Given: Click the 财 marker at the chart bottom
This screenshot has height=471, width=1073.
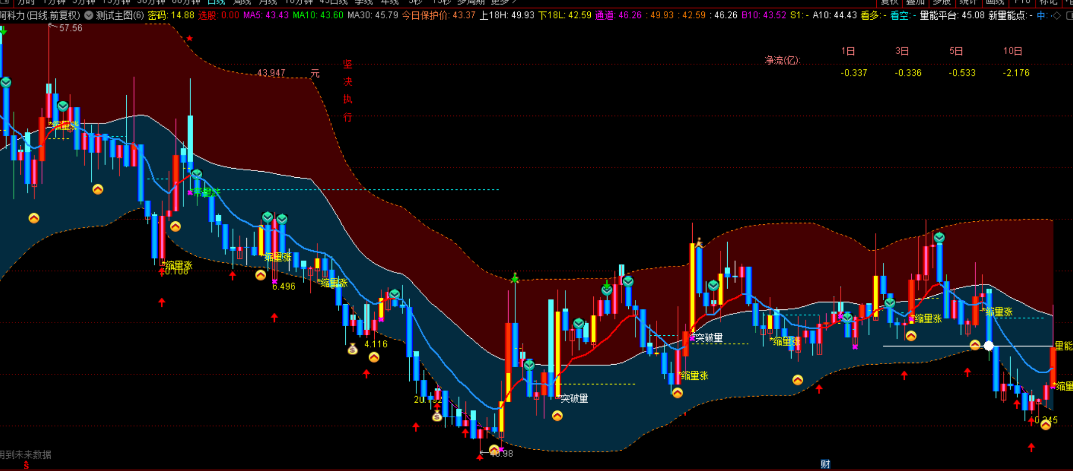Looking at the screenshot, I should (x=826, y=464).
